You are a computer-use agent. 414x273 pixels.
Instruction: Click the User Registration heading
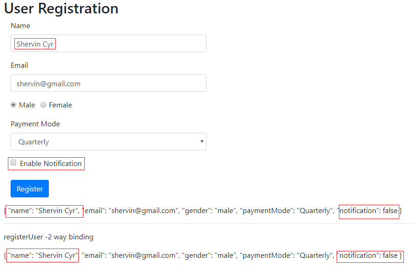(61, 8)
